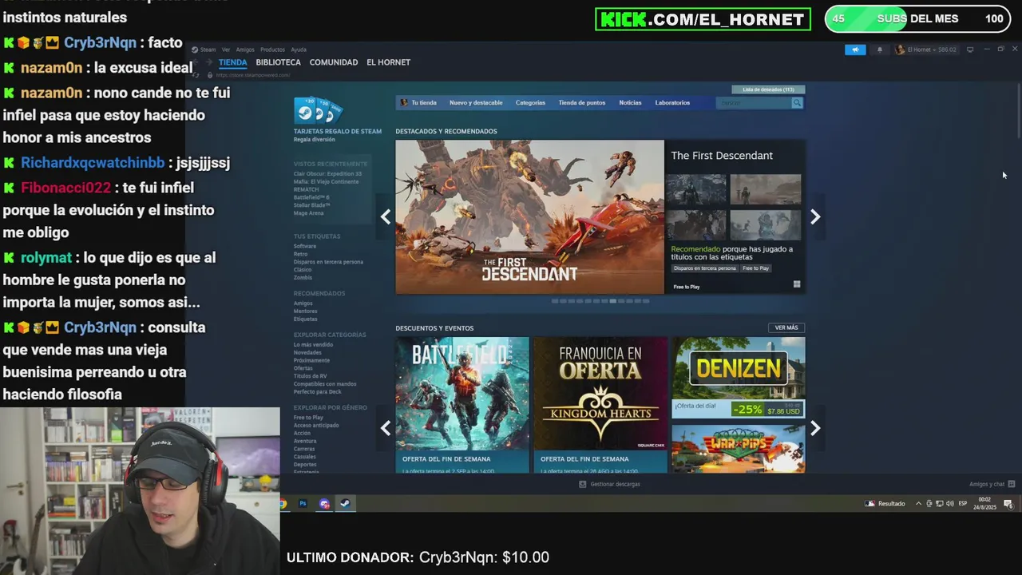Click the Steam store page scrollbar
1022x575 pixels.
pyautogui.click(x=1018, y=110)
